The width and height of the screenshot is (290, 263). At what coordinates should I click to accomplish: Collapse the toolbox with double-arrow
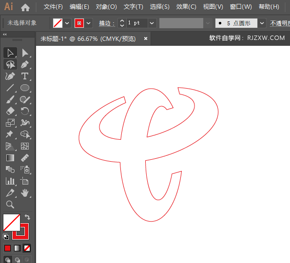5,35
